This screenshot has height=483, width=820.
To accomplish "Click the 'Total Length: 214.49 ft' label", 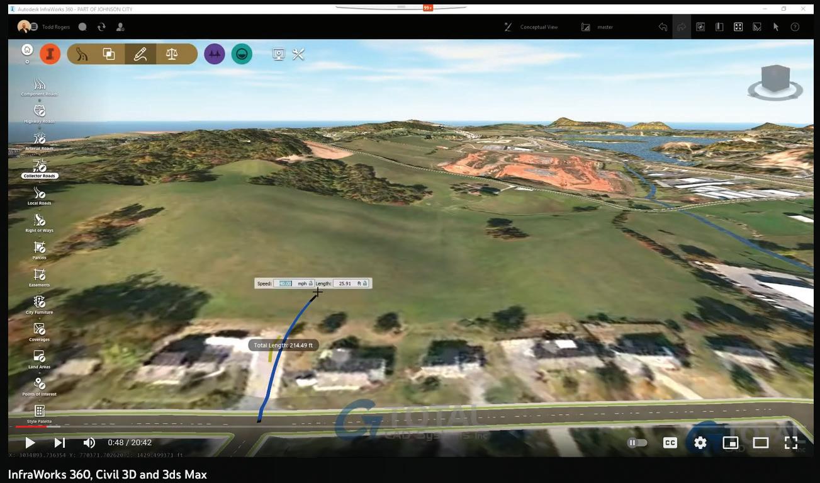I will tap(283, 345).
